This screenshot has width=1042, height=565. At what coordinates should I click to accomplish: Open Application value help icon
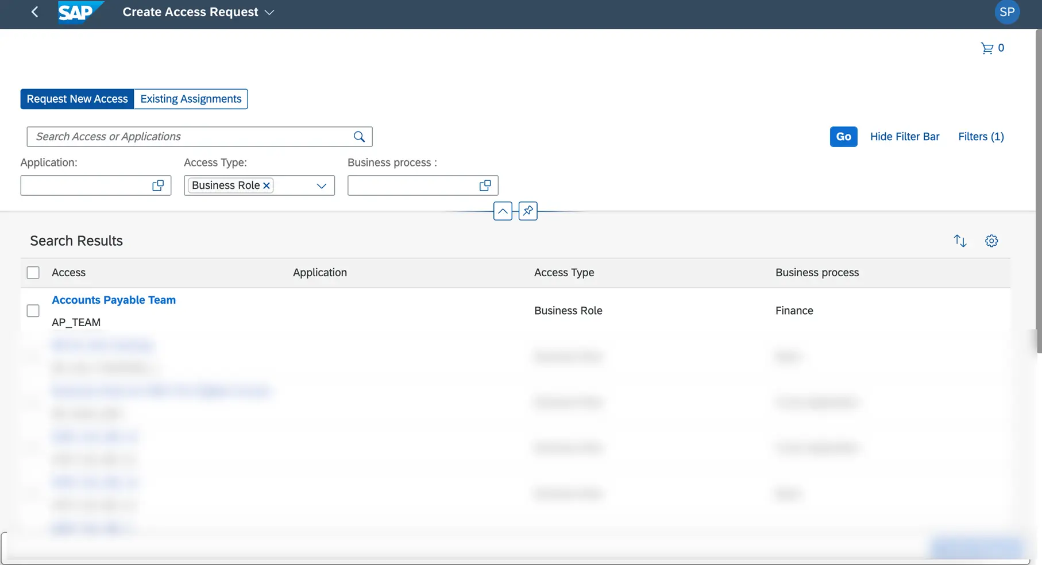[x=158, y=185]
